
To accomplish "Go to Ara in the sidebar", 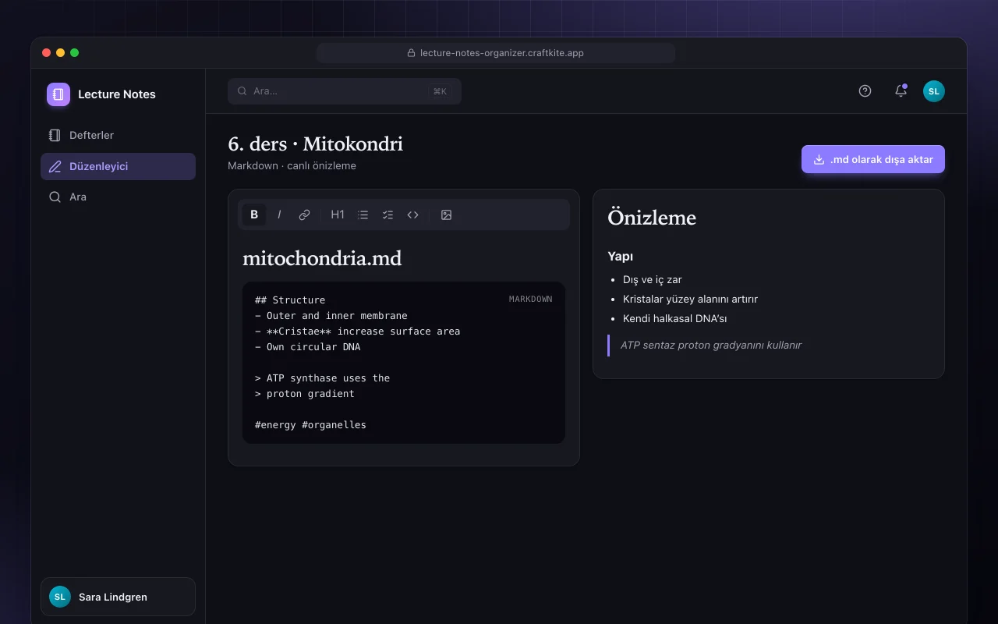I will coord(118,197).
